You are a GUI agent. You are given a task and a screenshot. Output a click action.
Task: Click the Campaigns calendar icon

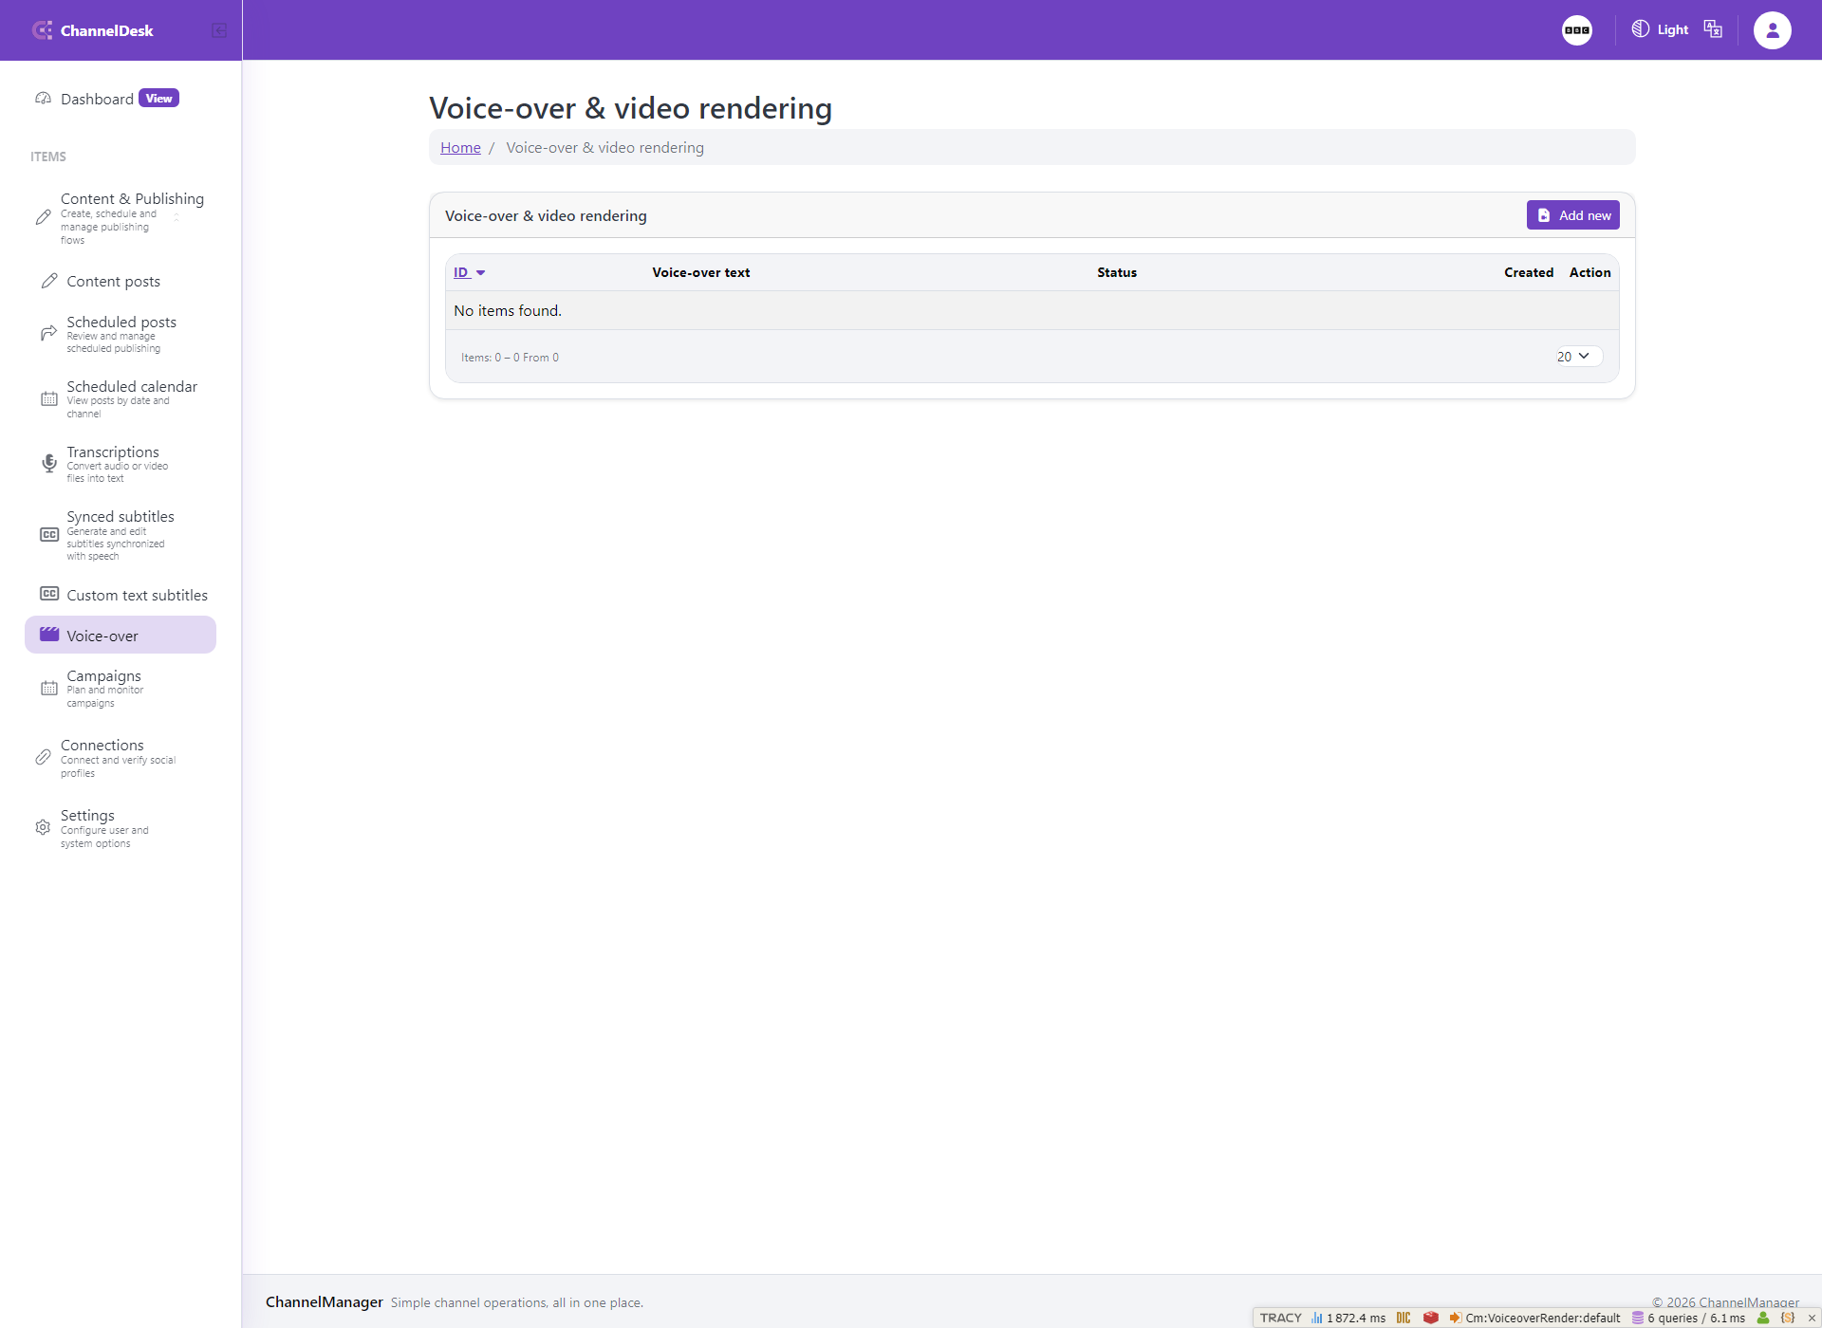tap(48, 689)
